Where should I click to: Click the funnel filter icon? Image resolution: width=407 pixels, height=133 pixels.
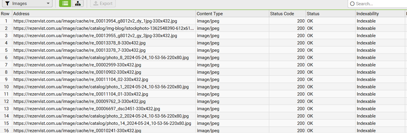click(x=8, y=4)
